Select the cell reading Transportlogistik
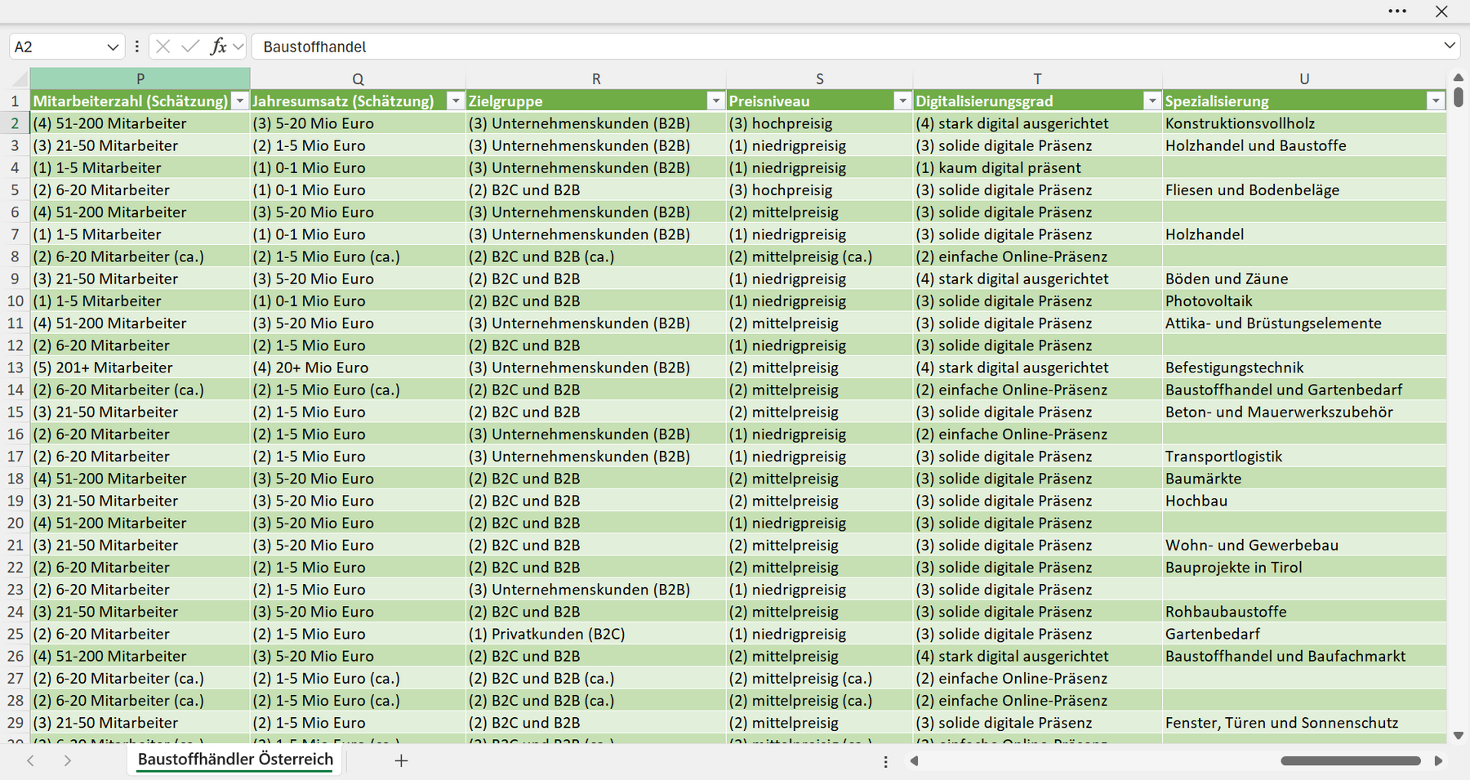The width and height of the screenshot is (1470, 780). click(1304, 456)
